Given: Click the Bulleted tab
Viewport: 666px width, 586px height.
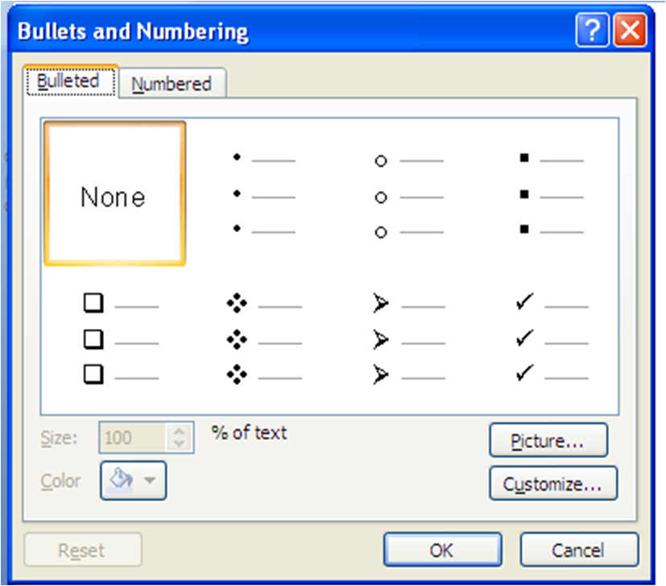Looking at the screenshot, I should (69, 81).
